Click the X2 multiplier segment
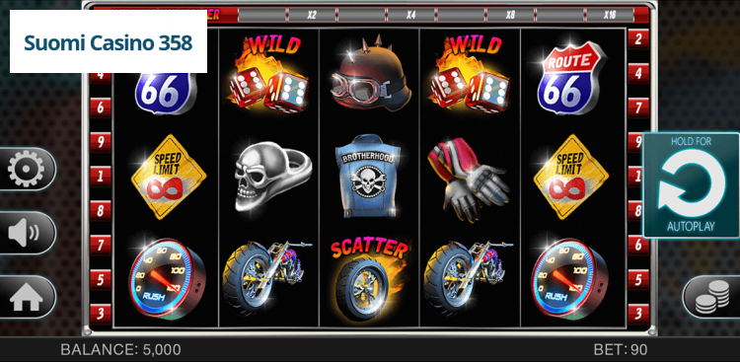 tap(312, 15)
